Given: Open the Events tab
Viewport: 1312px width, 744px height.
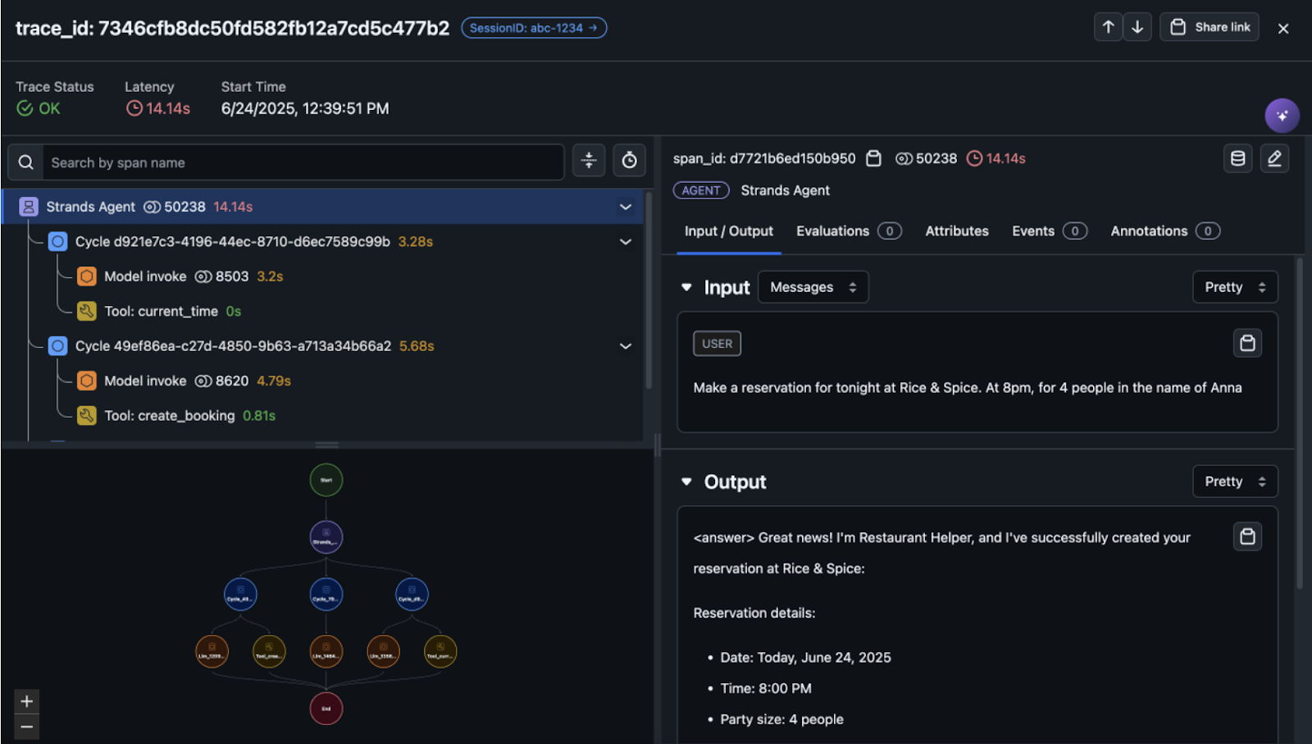Looking at the screenshot, I should click(x=1050, y=231).
